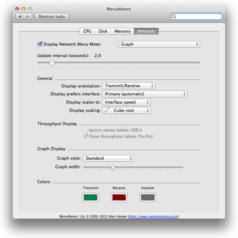Click the search magnifier icon
238x238 pixels.
tap(174, 17)
